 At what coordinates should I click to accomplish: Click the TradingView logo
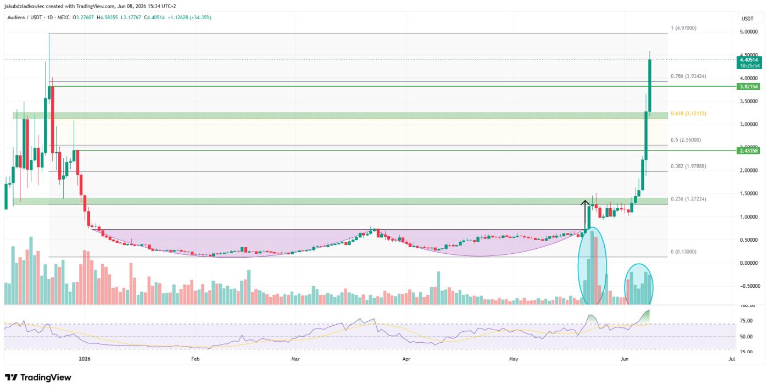coord(38,377)
